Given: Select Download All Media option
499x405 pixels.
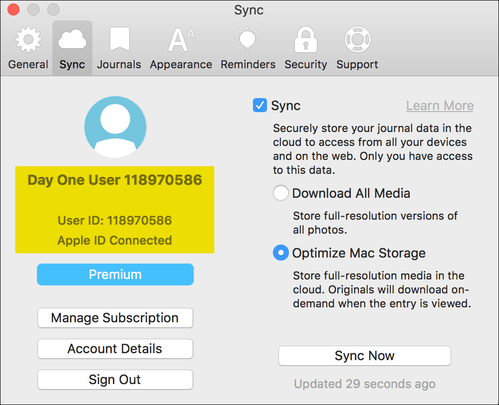Looking at the screenshot, I should 281,193.
